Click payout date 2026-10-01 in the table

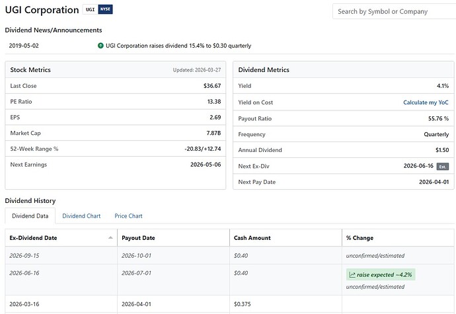point(136,256)
